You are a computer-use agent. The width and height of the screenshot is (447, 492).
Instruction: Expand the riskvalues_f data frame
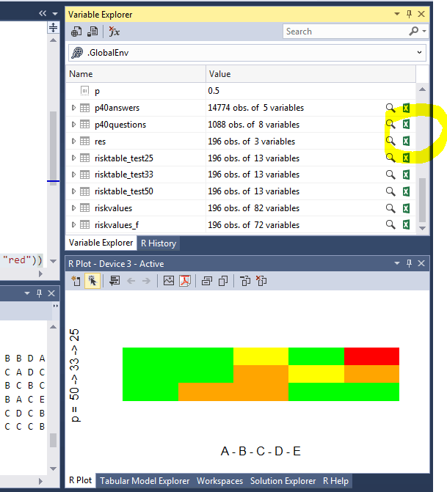pos(73,224)
